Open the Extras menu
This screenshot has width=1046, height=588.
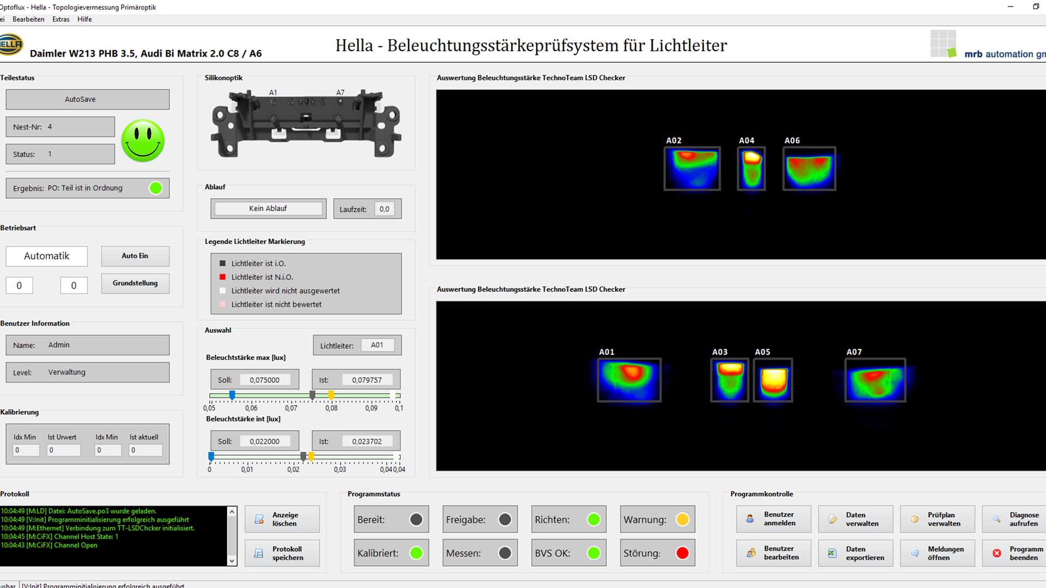61,19
